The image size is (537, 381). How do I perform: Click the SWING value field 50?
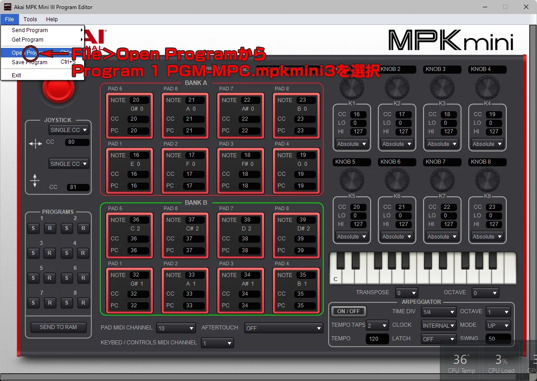coord(498,339)
